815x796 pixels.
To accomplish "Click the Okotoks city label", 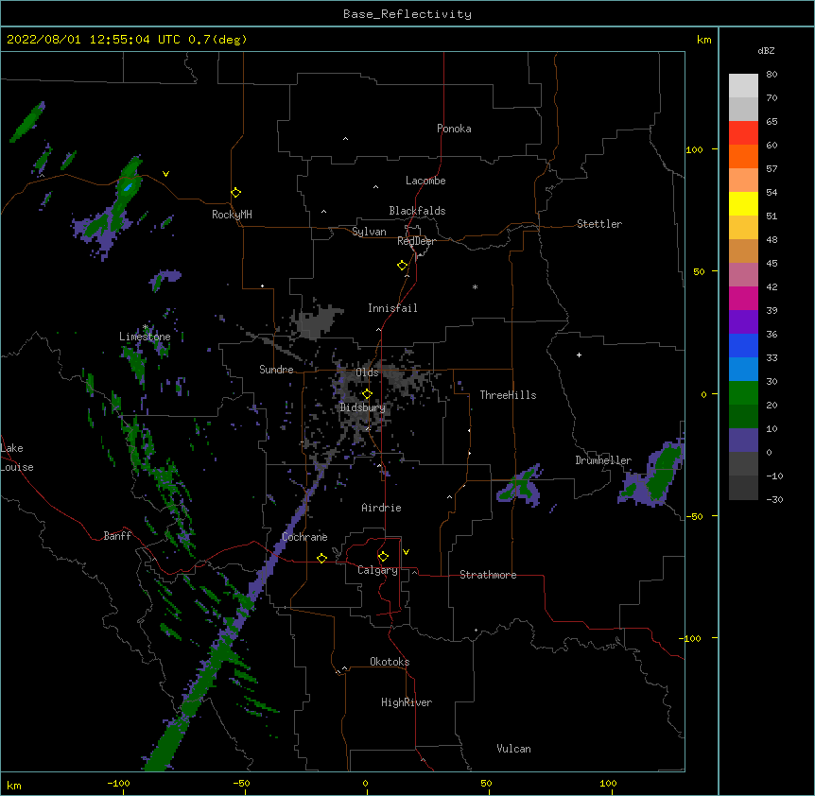I will pos(390,662).
